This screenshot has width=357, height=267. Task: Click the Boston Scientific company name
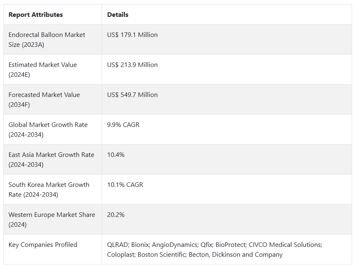click(x=161, y=255)
